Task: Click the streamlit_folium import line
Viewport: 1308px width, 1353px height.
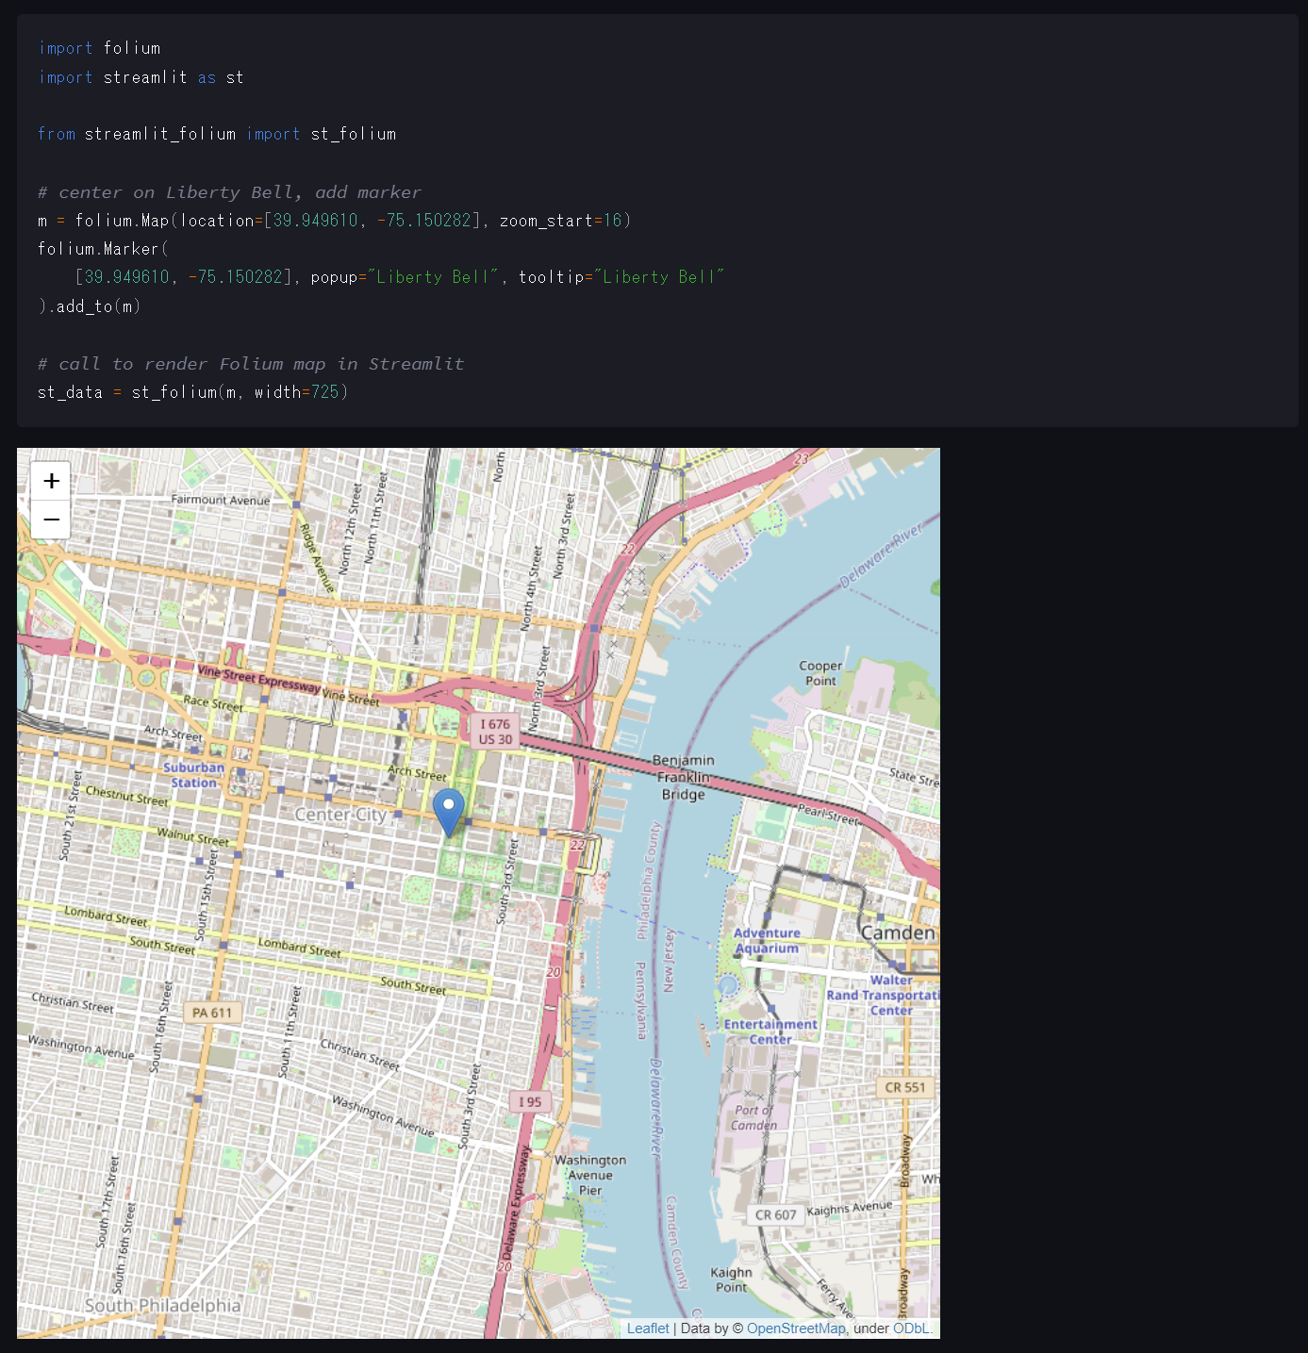Action: pyautogui.click(x=217, y=134)
